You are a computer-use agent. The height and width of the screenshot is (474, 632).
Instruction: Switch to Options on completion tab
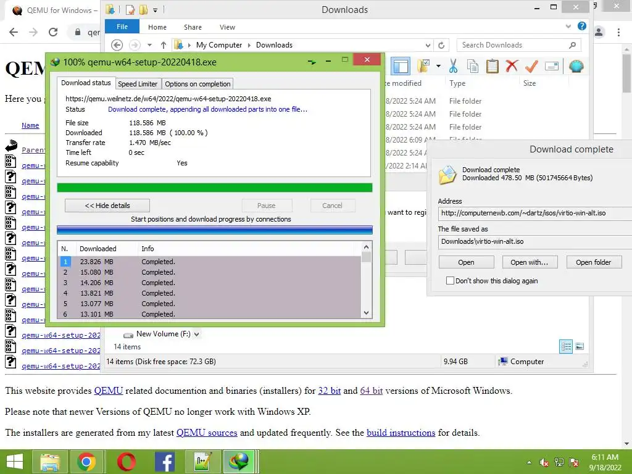(x=197, y=84)
